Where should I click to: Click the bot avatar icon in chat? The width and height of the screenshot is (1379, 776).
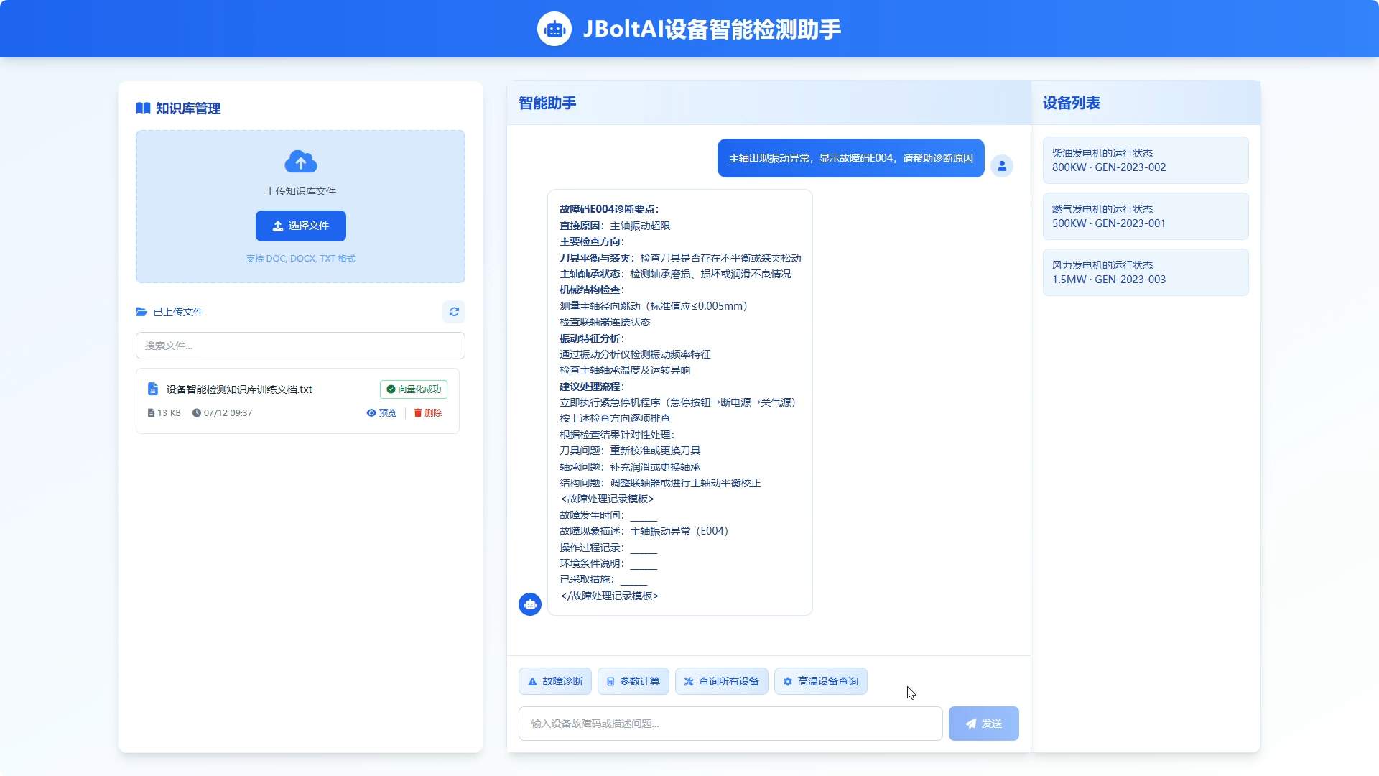(530, 604)
